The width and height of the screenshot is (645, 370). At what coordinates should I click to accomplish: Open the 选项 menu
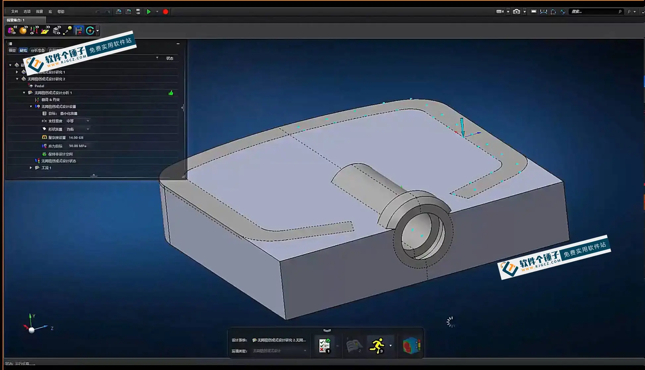(27, 12)
